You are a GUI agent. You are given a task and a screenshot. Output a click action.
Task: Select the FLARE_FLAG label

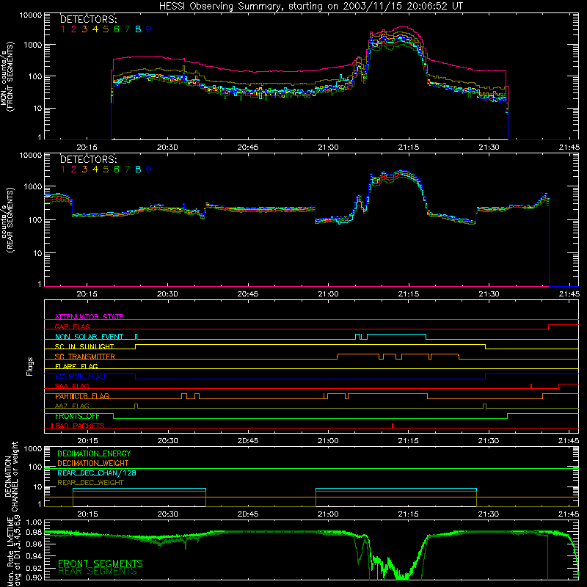(76, 366)
